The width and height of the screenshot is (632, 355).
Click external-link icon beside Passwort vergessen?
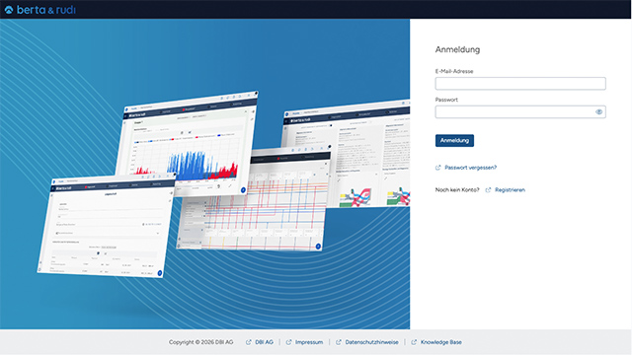pyautogui.click(x=438, y=168)
